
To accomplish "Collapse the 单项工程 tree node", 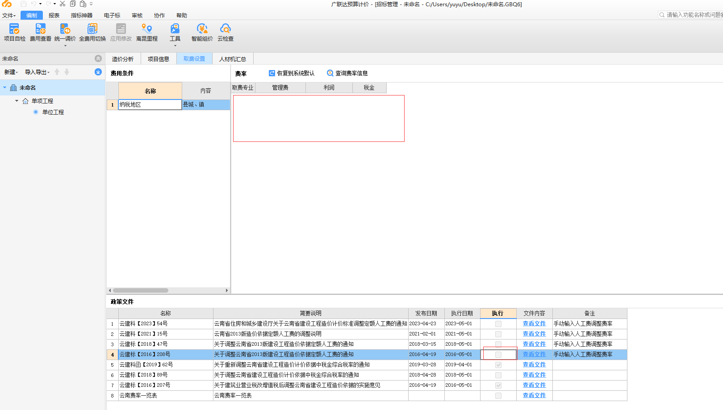I will [x=17, y=101].
